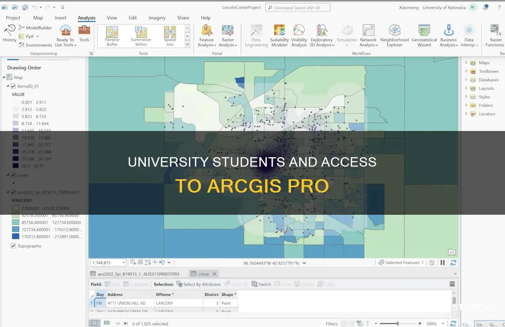
Task: Open Network Analysis workflow
Action: coord(368,35)
